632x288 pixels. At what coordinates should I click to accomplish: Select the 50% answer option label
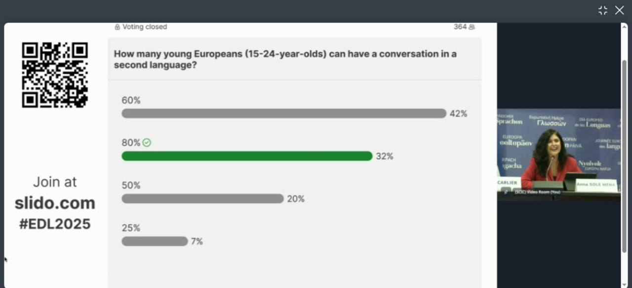(131, 186)
